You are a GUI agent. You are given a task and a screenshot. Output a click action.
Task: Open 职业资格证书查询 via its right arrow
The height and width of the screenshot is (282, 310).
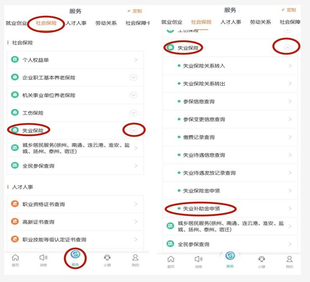136,204
